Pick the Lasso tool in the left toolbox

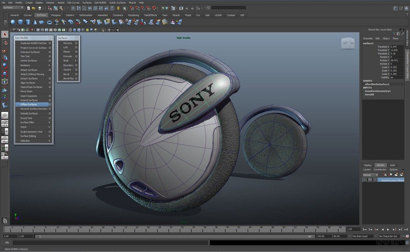pos(4,42)
